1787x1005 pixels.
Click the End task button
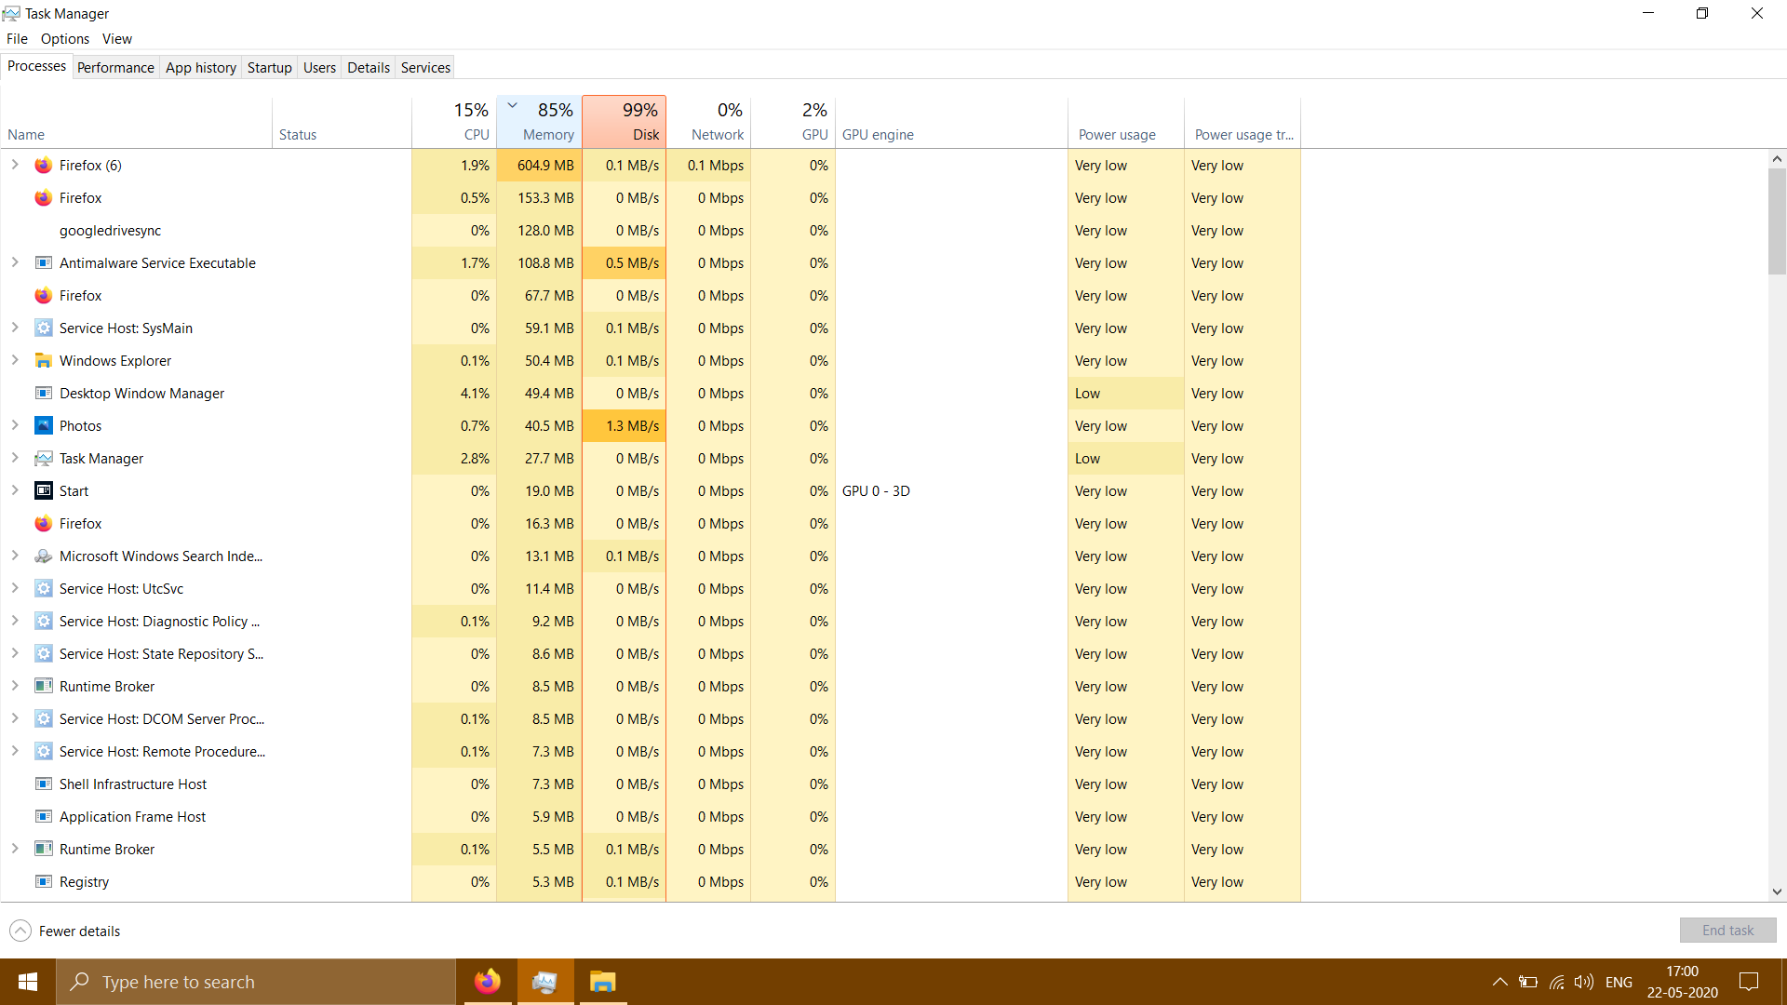tap(1727, 931)
